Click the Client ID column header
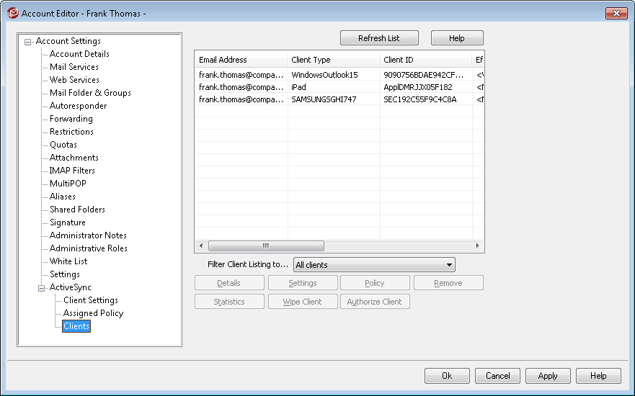 425,60
